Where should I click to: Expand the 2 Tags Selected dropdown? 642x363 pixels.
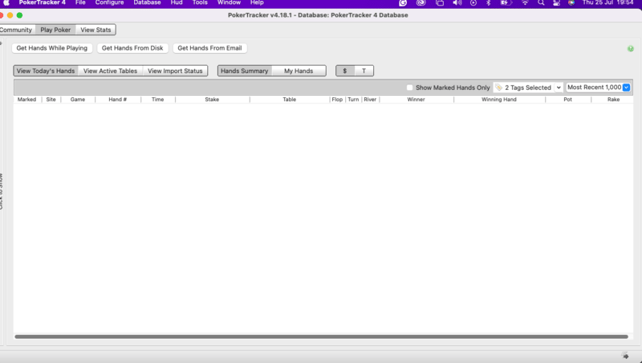point(528,88)
